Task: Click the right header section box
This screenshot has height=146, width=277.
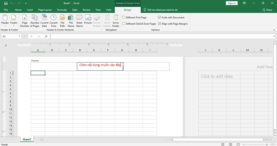Action: point(146,66)
